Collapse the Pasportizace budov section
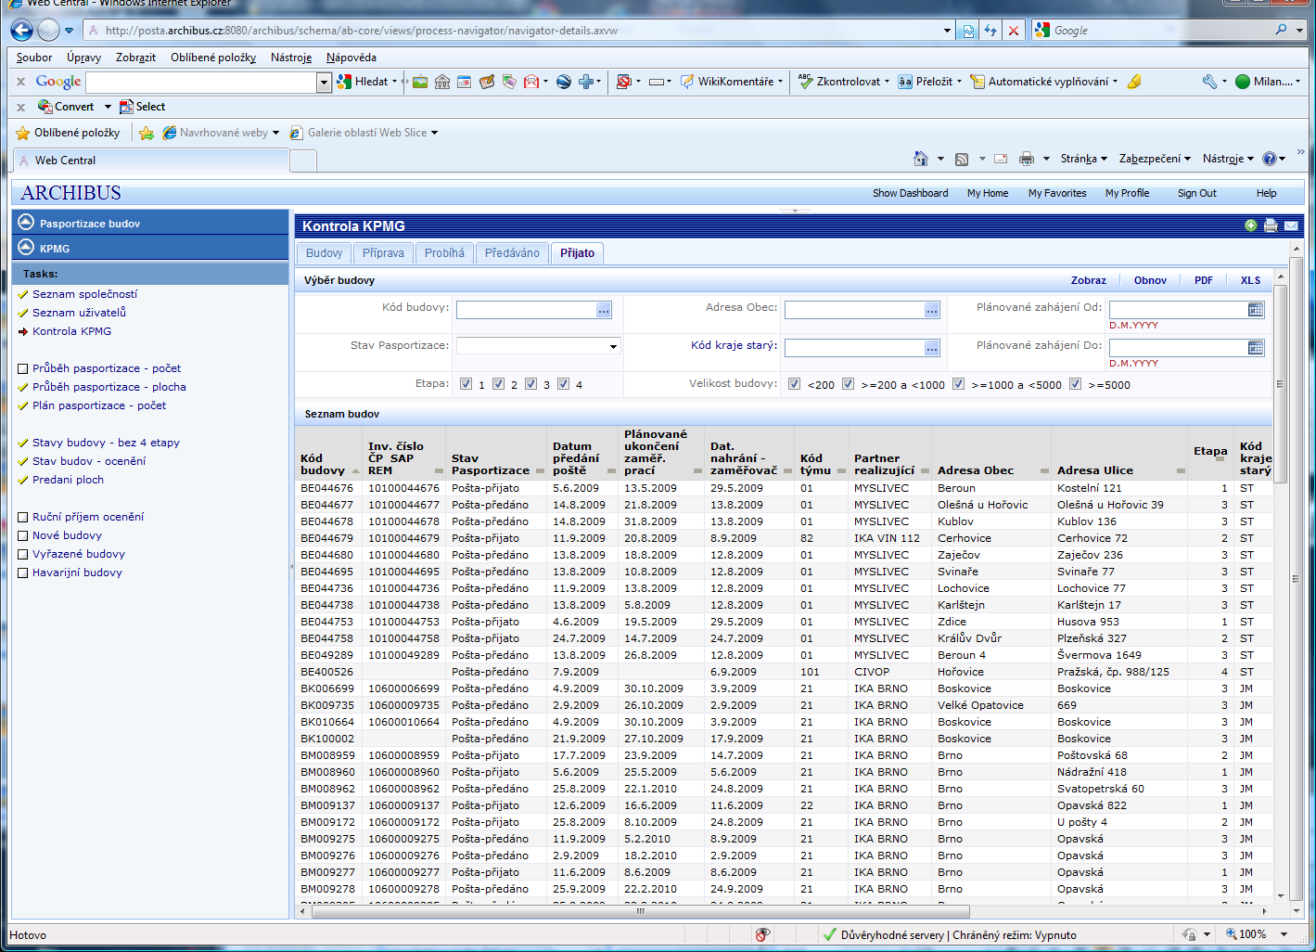 click(x=26, y=223)
